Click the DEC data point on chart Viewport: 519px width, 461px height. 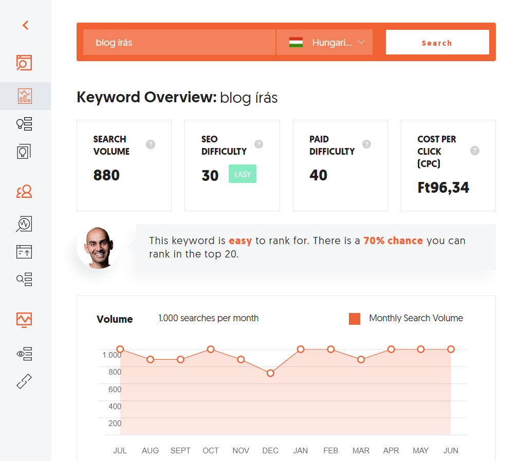coord(270,373)
